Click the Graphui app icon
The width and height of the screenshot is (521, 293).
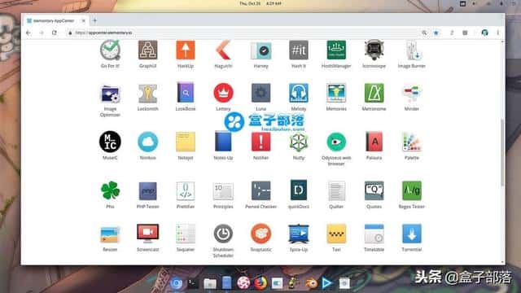click(148, 50)
